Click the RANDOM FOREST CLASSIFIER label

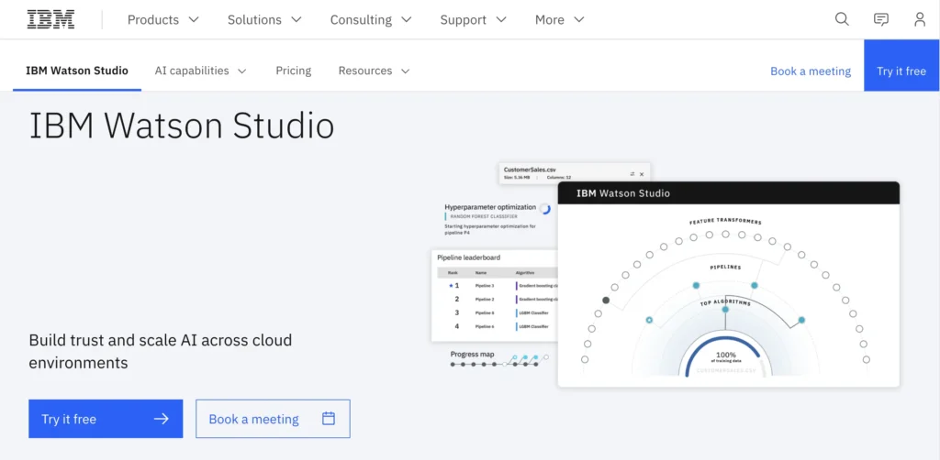pos(484,216)
